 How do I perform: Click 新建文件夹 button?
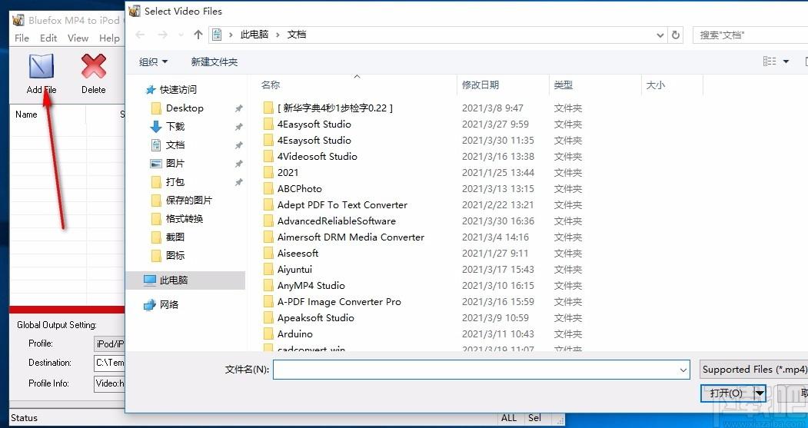pos(214,61)
